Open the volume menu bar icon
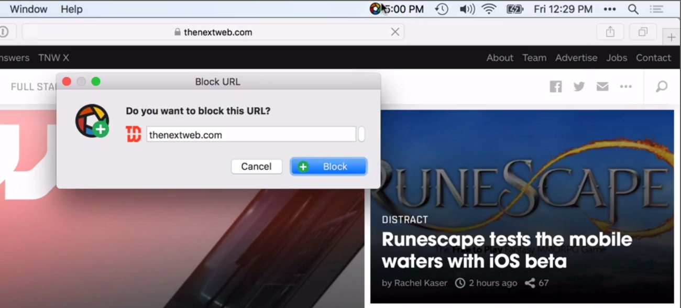This screenshot has width=681, height=308. point(467,9)
